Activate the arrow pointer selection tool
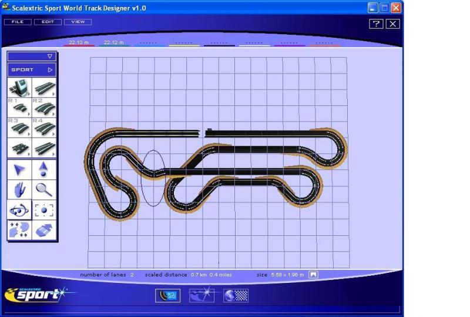Image resolution: width=470 pixels, height=317 pixels. coord(19,170)
